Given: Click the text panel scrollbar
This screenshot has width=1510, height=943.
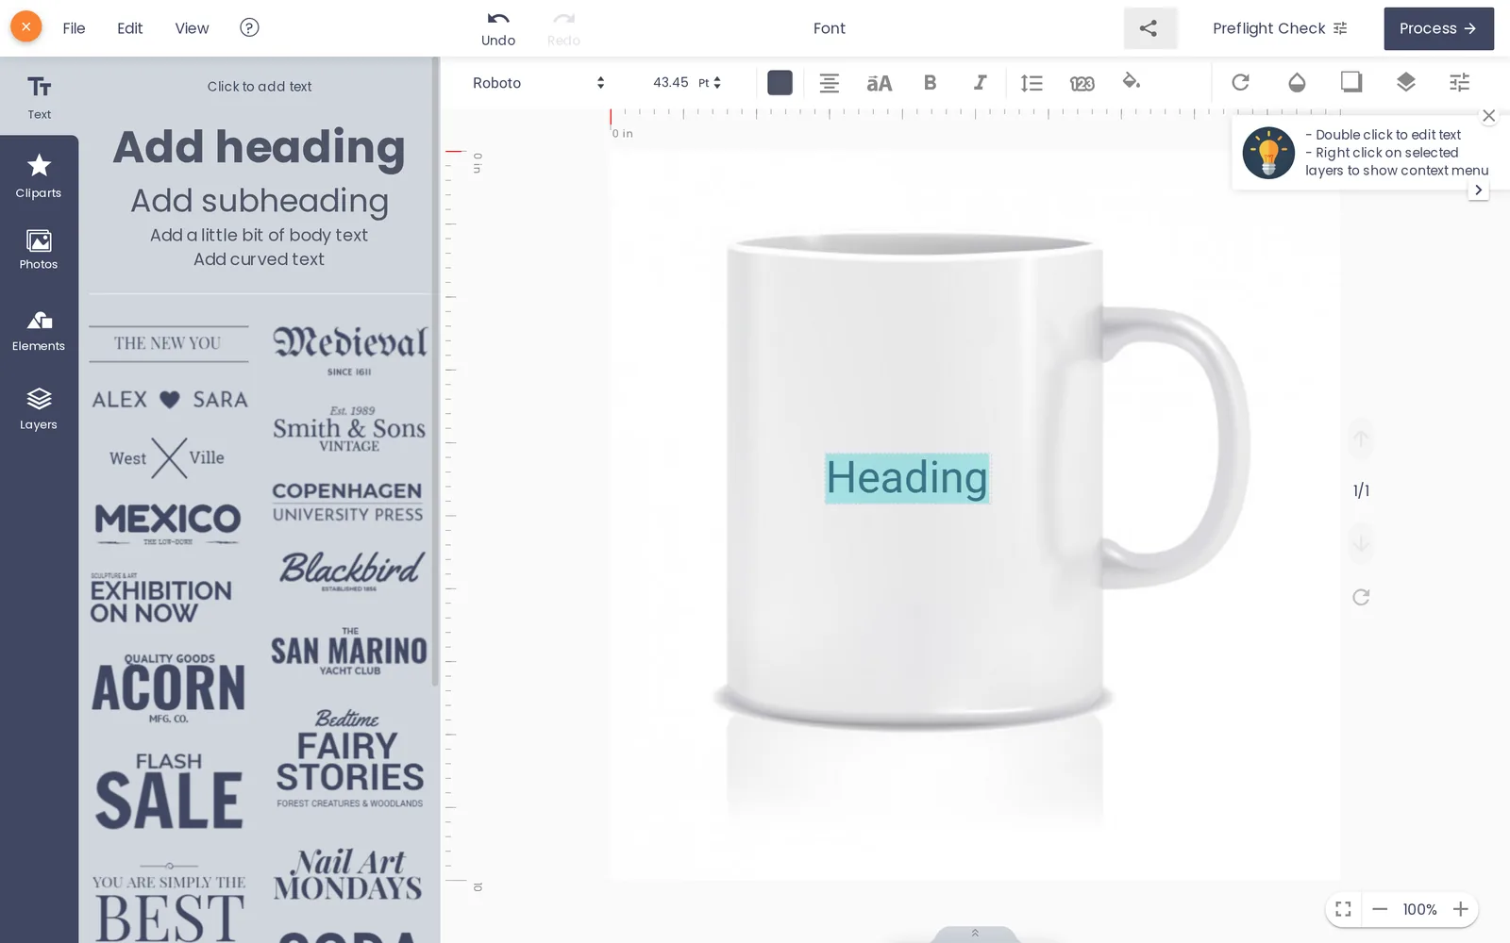Looking at the screenshot, I should pyautogui.click(x=435, y=372).
